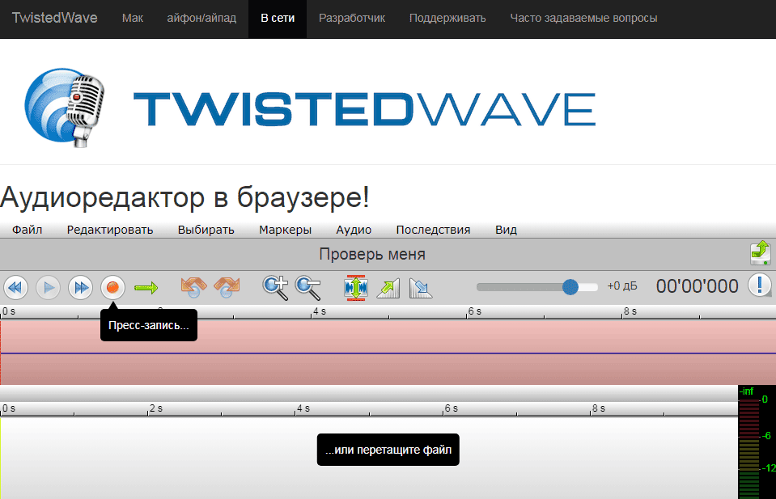This screenshot has height=499, width=776.
Task: Zoom out with the magnifier minus icon
Action: pos(307,287)
